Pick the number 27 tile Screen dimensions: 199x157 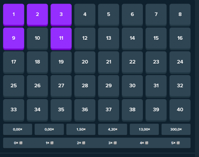[x=61, y=86]
